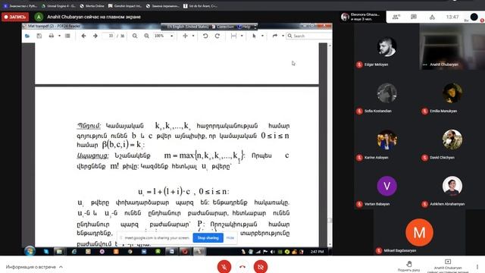Click Sofia Kostandian participant tile
485x273 pixels.
(386, 93)
